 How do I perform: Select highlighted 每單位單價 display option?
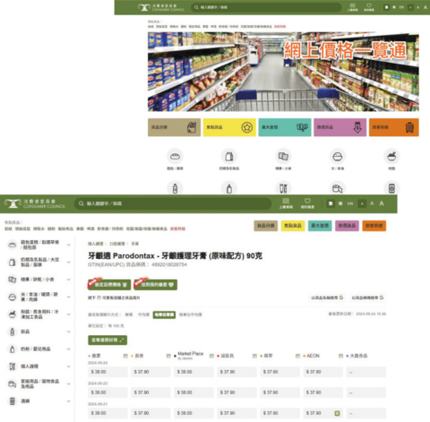(x=164, y=314)
